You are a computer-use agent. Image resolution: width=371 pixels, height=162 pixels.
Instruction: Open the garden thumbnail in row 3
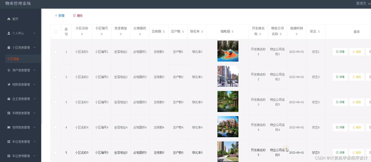(x=228, y=101)
